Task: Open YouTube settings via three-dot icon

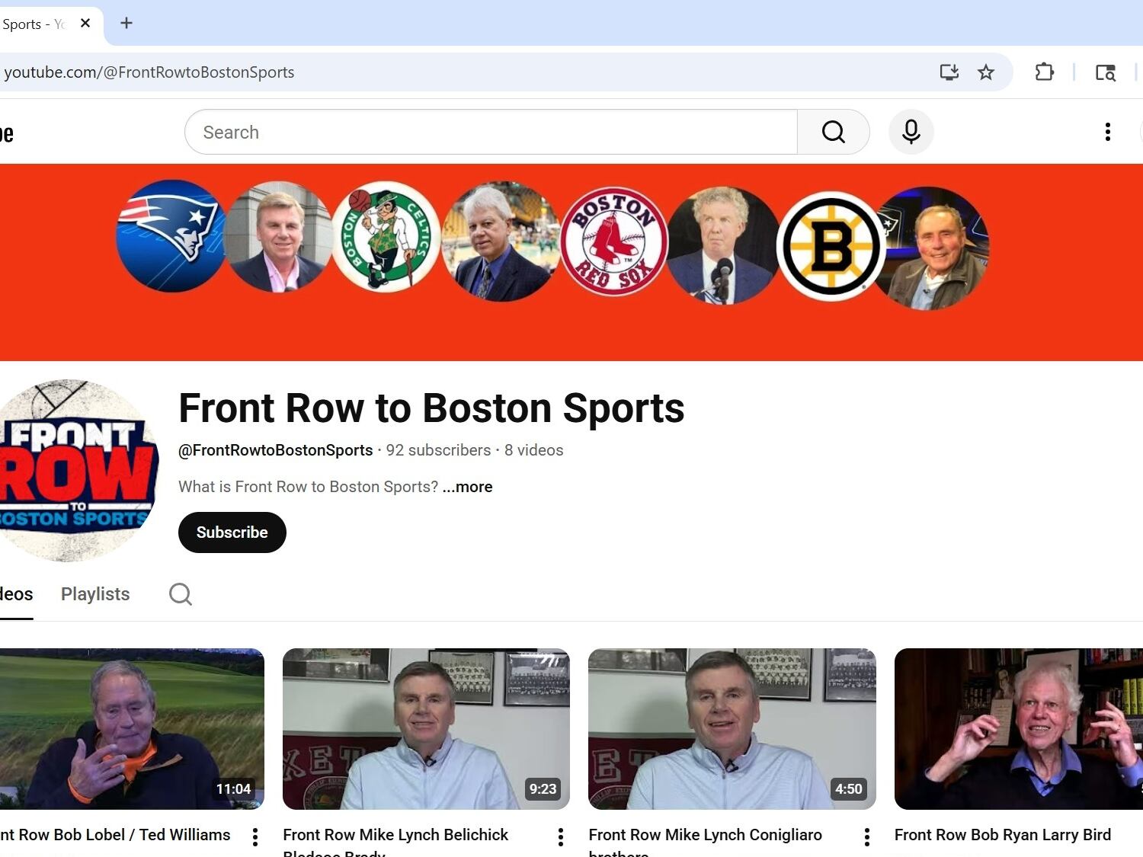Action: click(x=1107, y=132)
